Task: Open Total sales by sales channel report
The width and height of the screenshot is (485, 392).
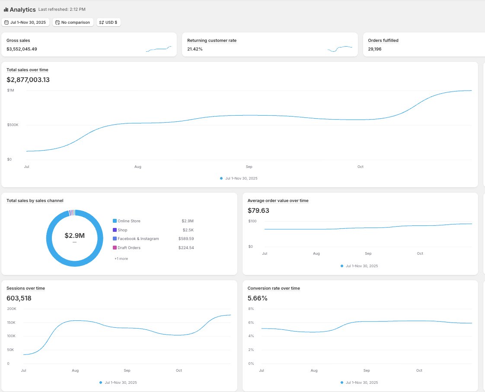Action: (x=35, y=200)
